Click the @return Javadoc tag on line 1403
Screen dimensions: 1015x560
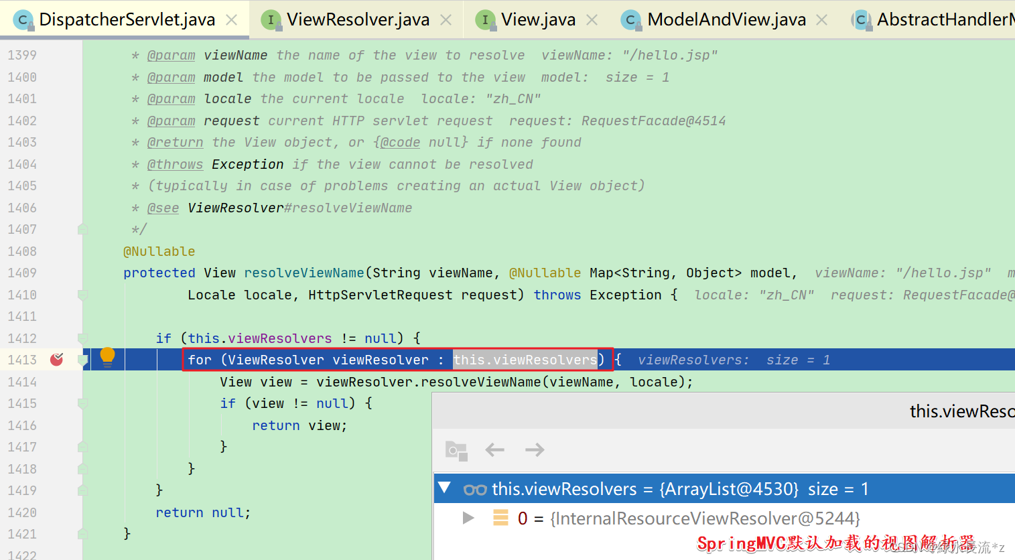[x=175, y=142]
